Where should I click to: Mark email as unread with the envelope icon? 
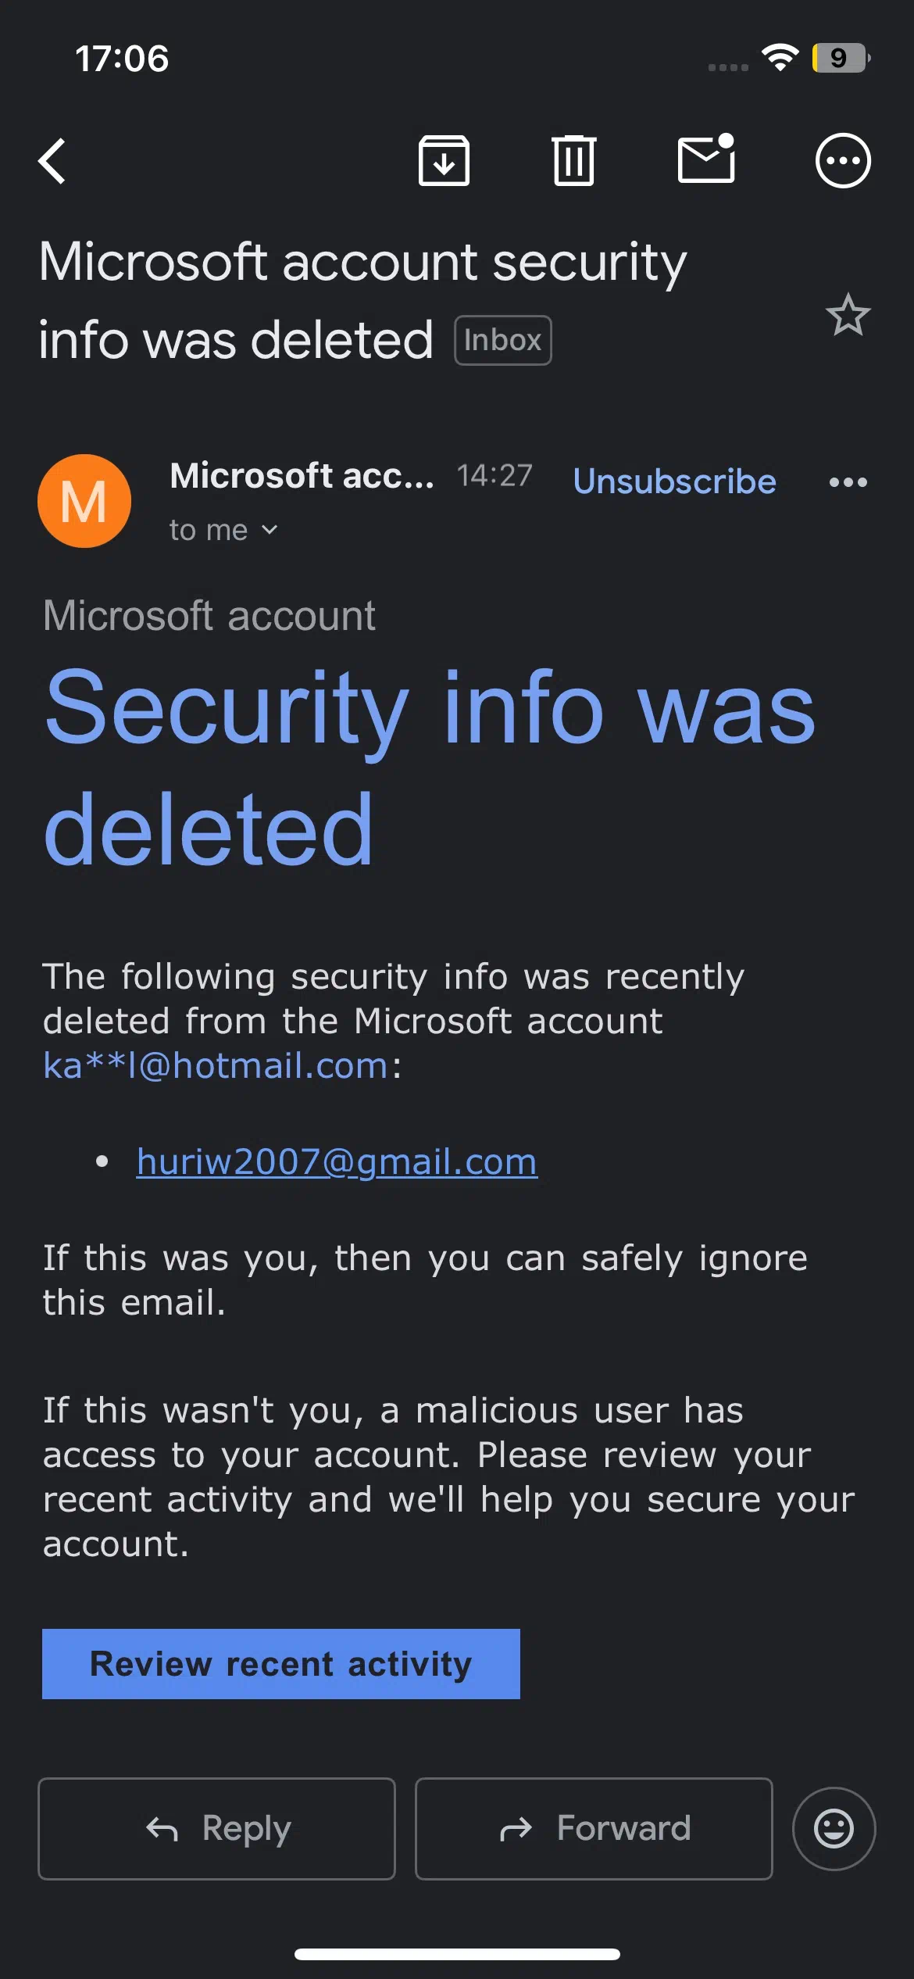706,159
